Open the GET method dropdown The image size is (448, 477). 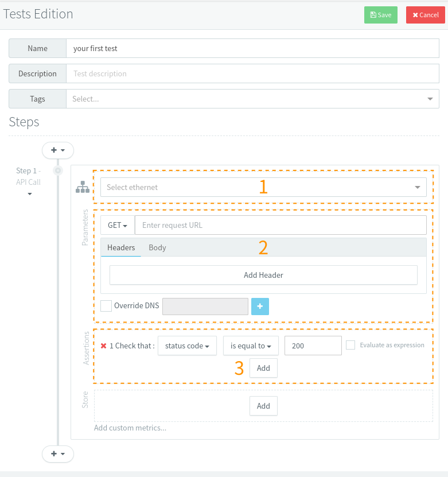coord(118,225)
